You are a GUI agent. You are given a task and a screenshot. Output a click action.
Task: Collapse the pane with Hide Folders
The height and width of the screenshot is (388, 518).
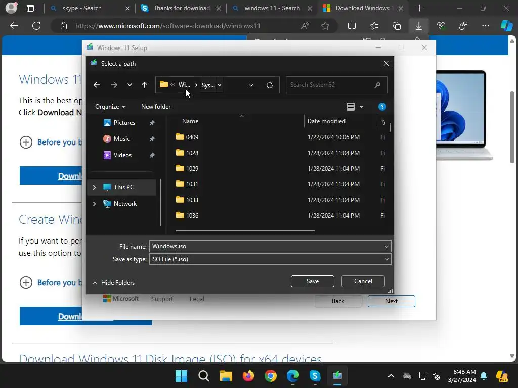114,283
